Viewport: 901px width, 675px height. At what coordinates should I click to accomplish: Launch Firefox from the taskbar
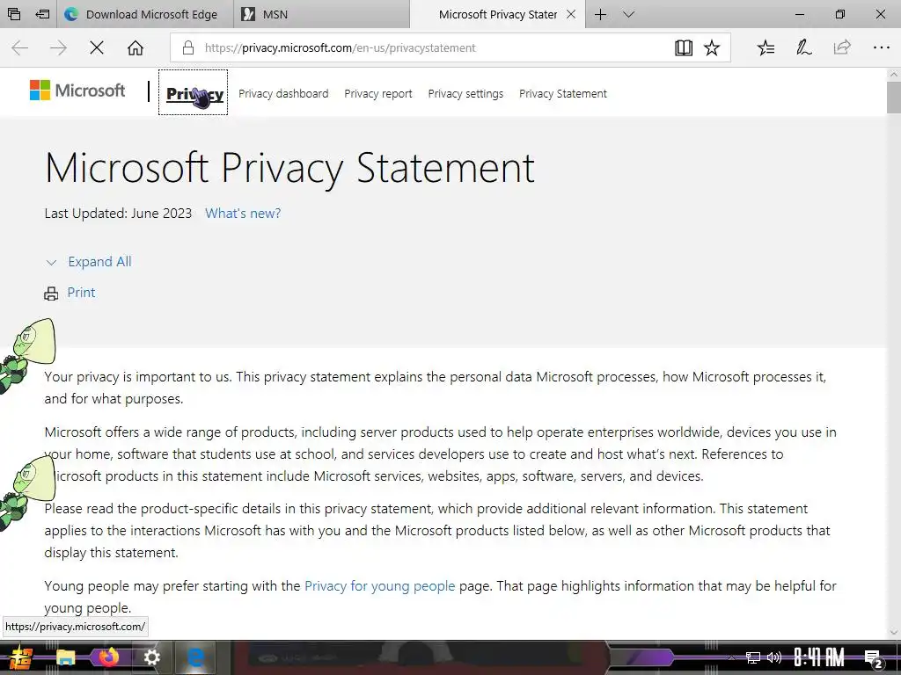coord(109,657)
